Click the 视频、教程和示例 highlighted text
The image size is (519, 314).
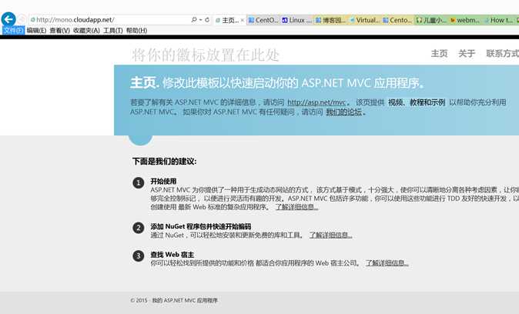(417, 102)
